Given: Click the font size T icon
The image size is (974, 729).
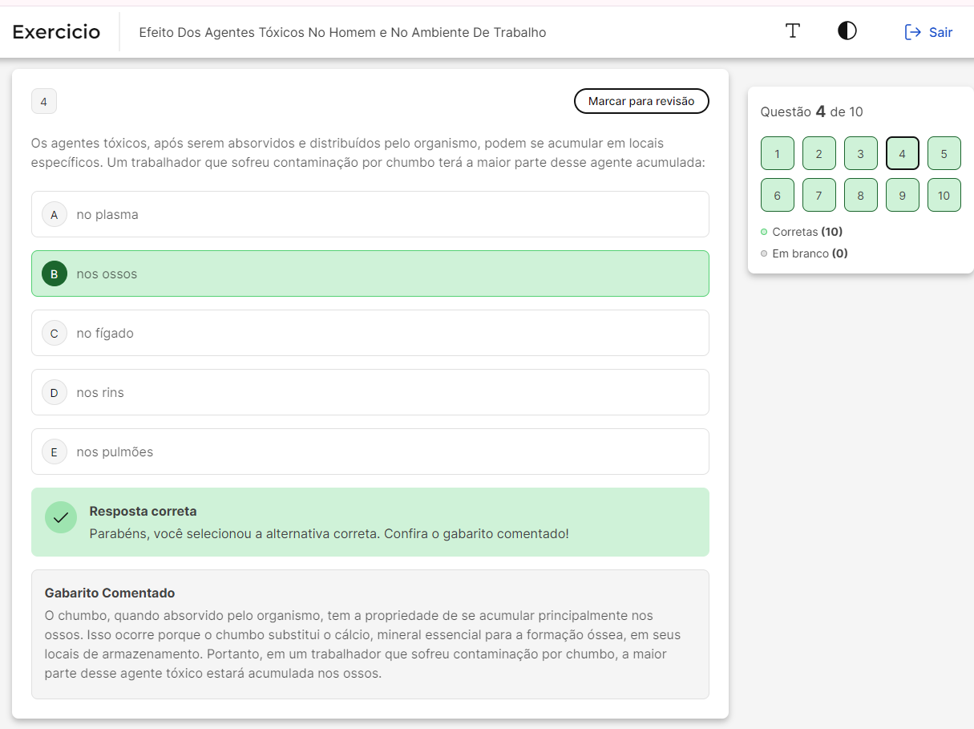Looking at the screenshot, I should pos(793,31).
